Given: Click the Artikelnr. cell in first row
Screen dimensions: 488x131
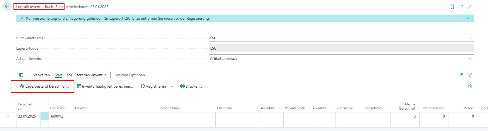Looking at the screenshot, I should point(116,116).
